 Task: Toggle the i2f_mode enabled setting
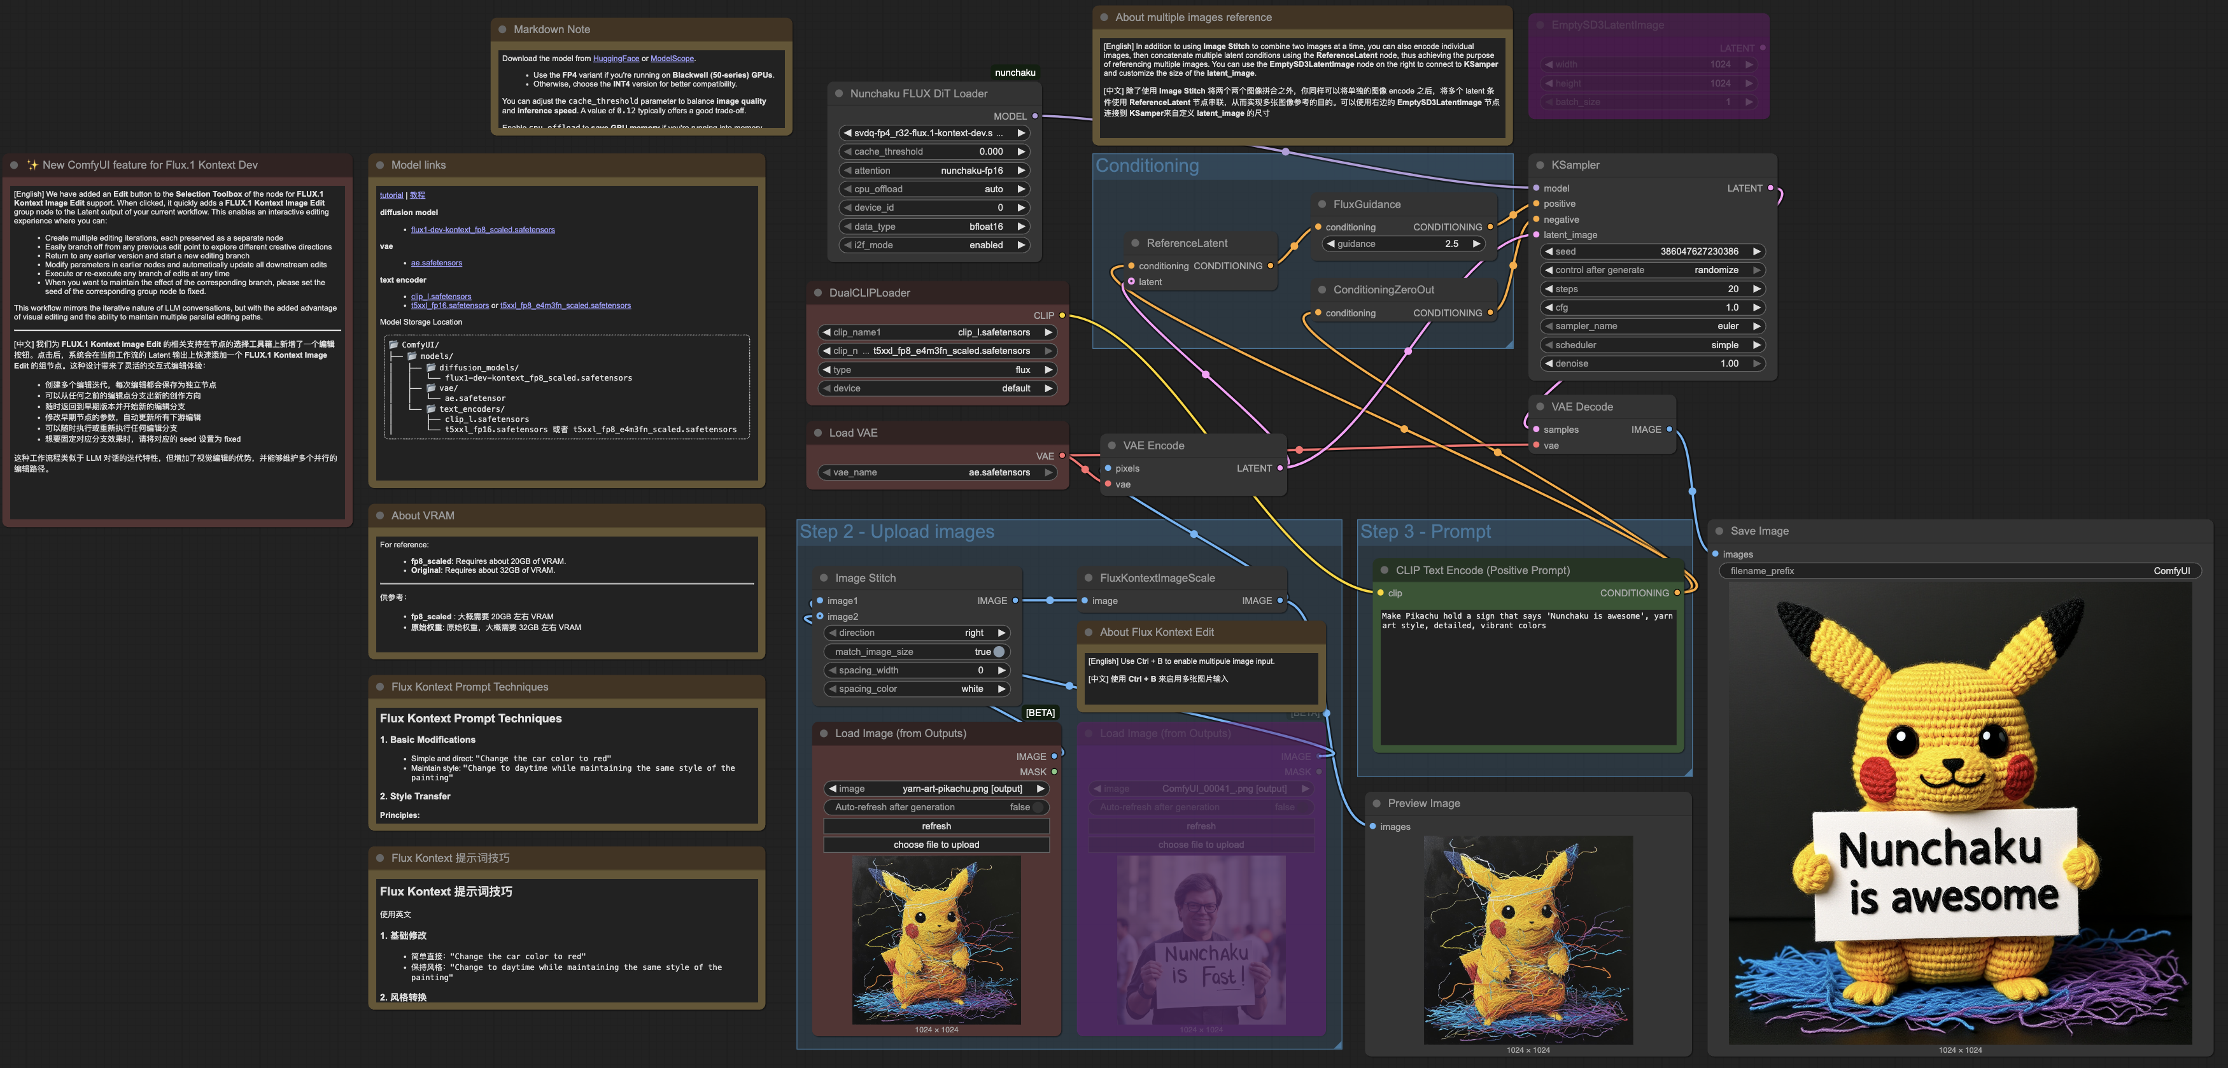pos(934,246)
